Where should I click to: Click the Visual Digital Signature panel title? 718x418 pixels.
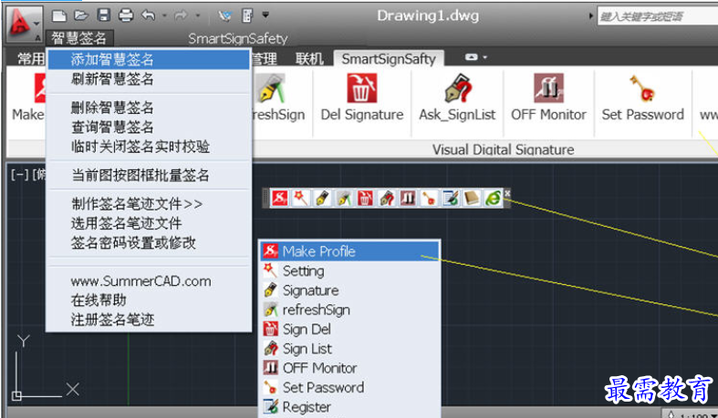tap(503, 149)
